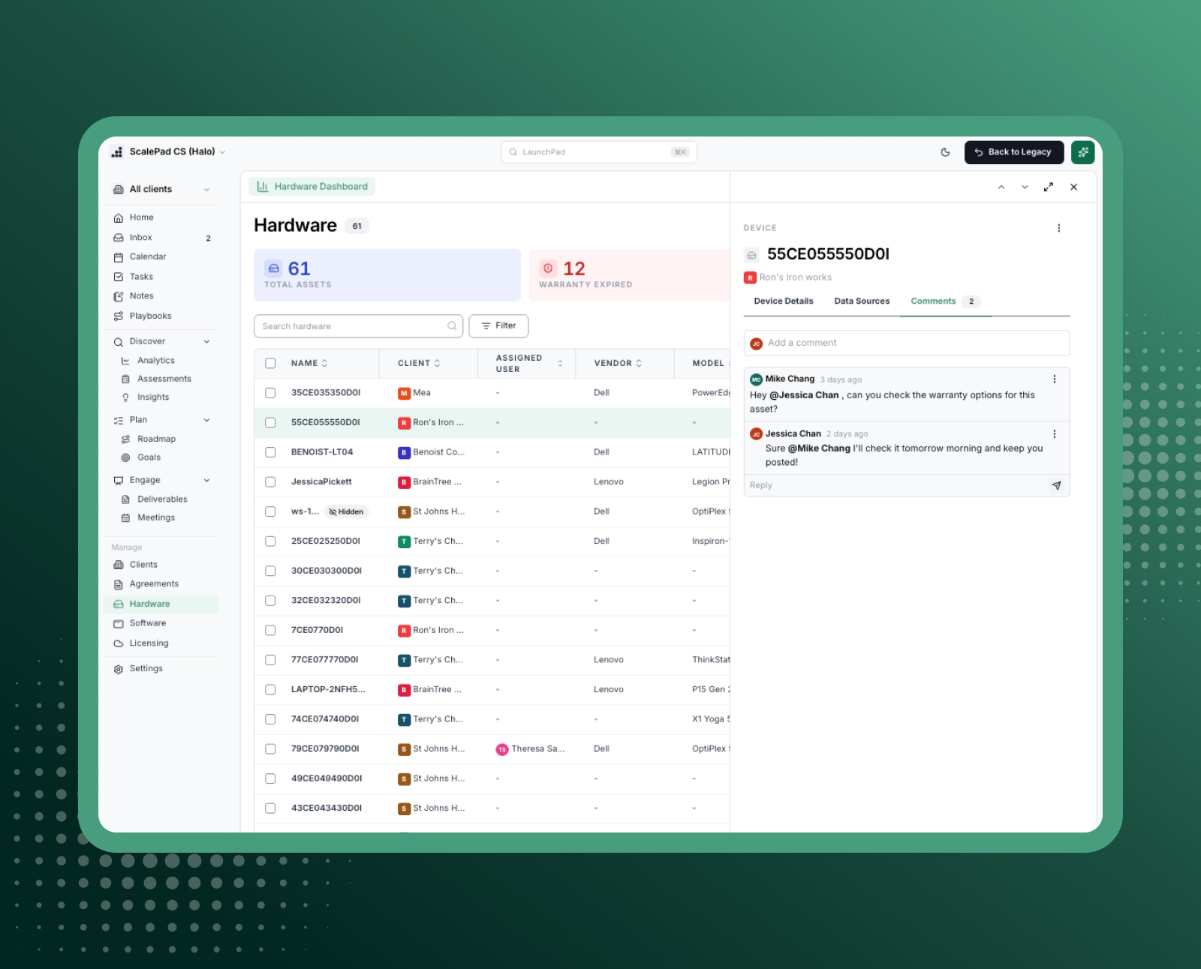Viewport: 1201px width, 969px height.
Task: Click the Add a comment field
Action: point(907,343)
